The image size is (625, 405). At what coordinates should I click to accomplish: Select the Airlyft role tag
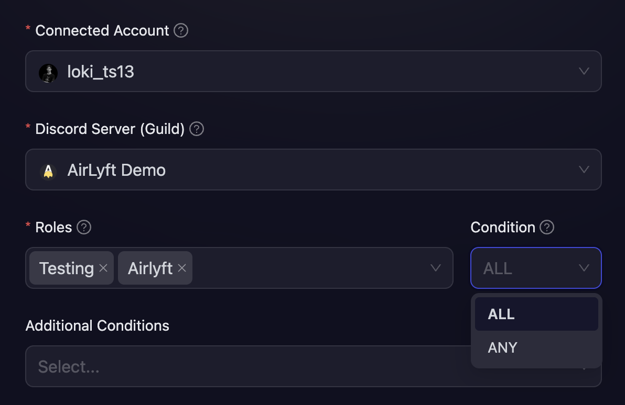click(148, 268)
